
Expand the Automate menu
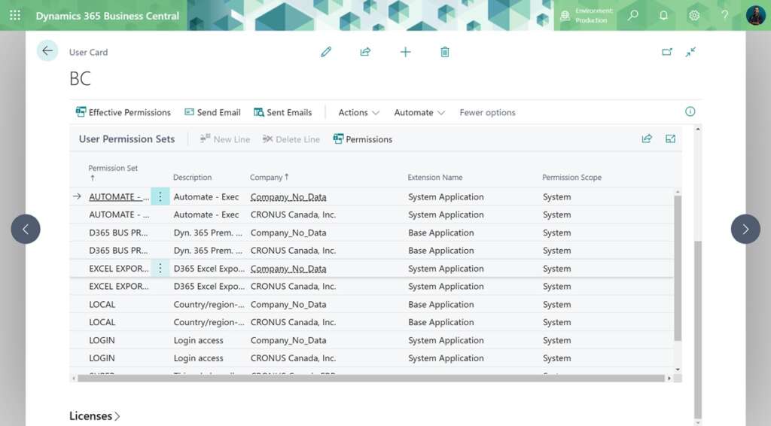pos(419,112)
